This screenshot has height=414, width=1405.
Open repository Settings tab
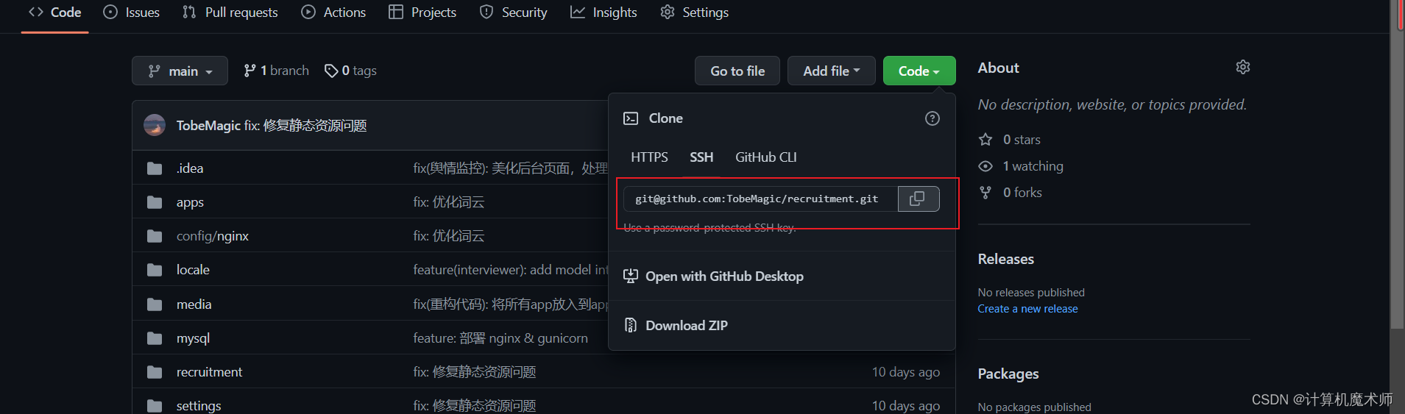[x=694, y=13]
